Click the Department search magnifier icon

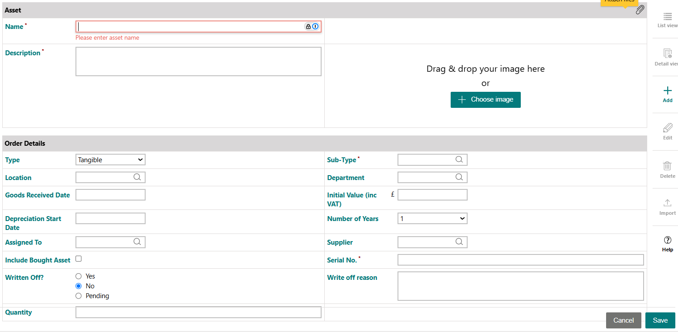459,177
